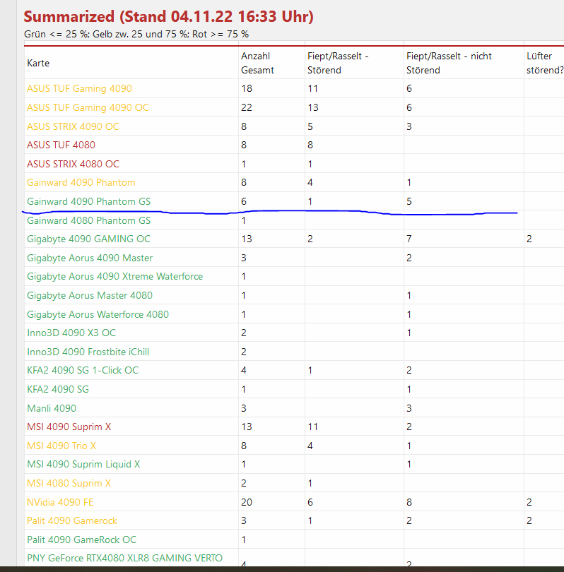Select 'Inno3D 4090 X3 OC' entry
Image resolution: width=564 pixels, height=572 pixels.
[x=71, y=333]
